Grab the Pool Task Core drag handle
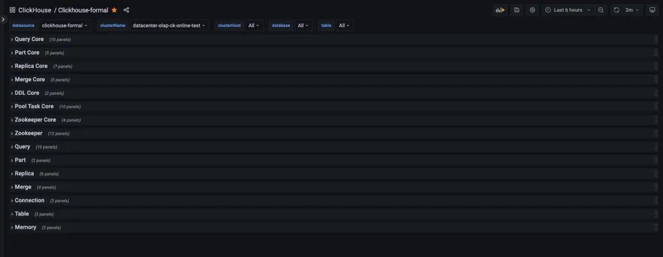663x257 pixels. pos(656,106)
